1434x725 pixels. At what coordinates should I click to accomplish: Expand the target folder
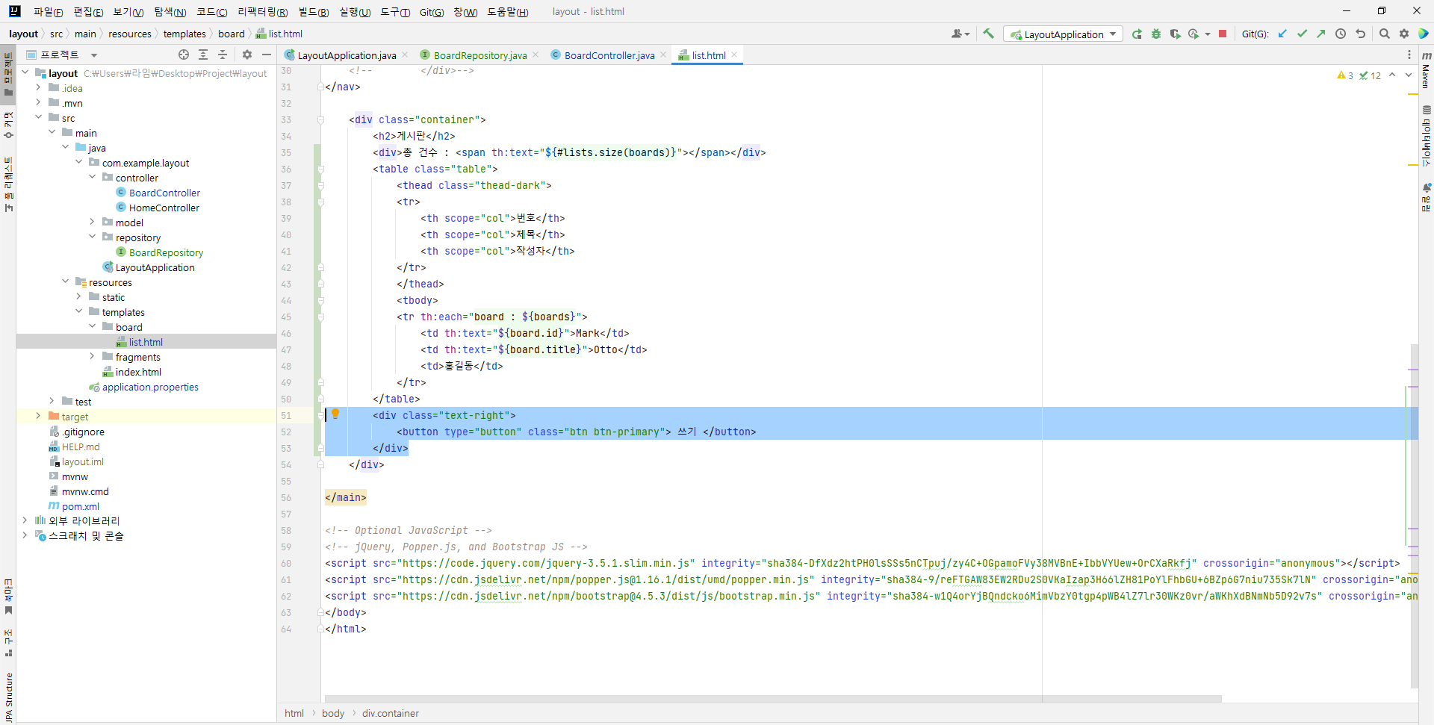pos(38,416)
